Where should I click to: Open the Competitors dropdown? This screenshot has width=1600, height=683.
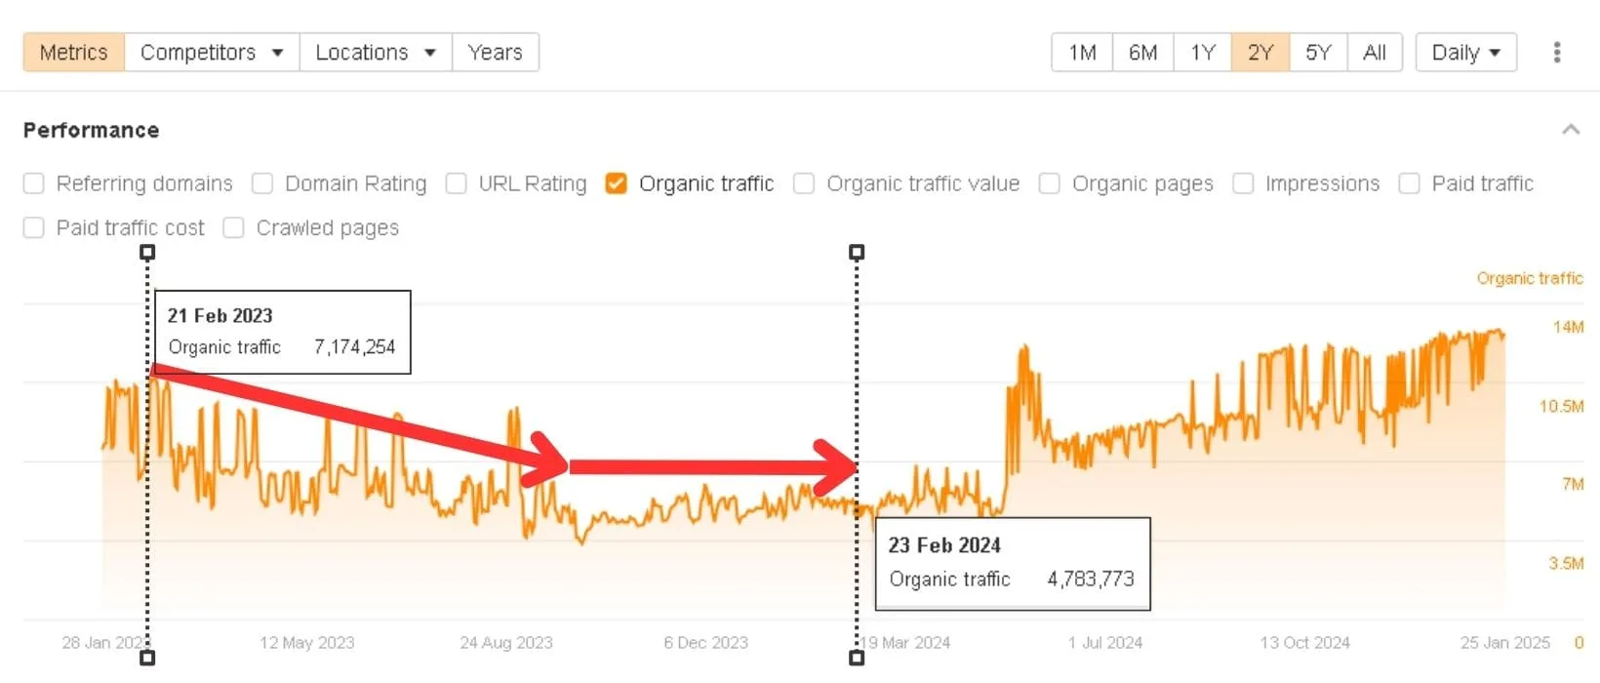tap(211, 53)
